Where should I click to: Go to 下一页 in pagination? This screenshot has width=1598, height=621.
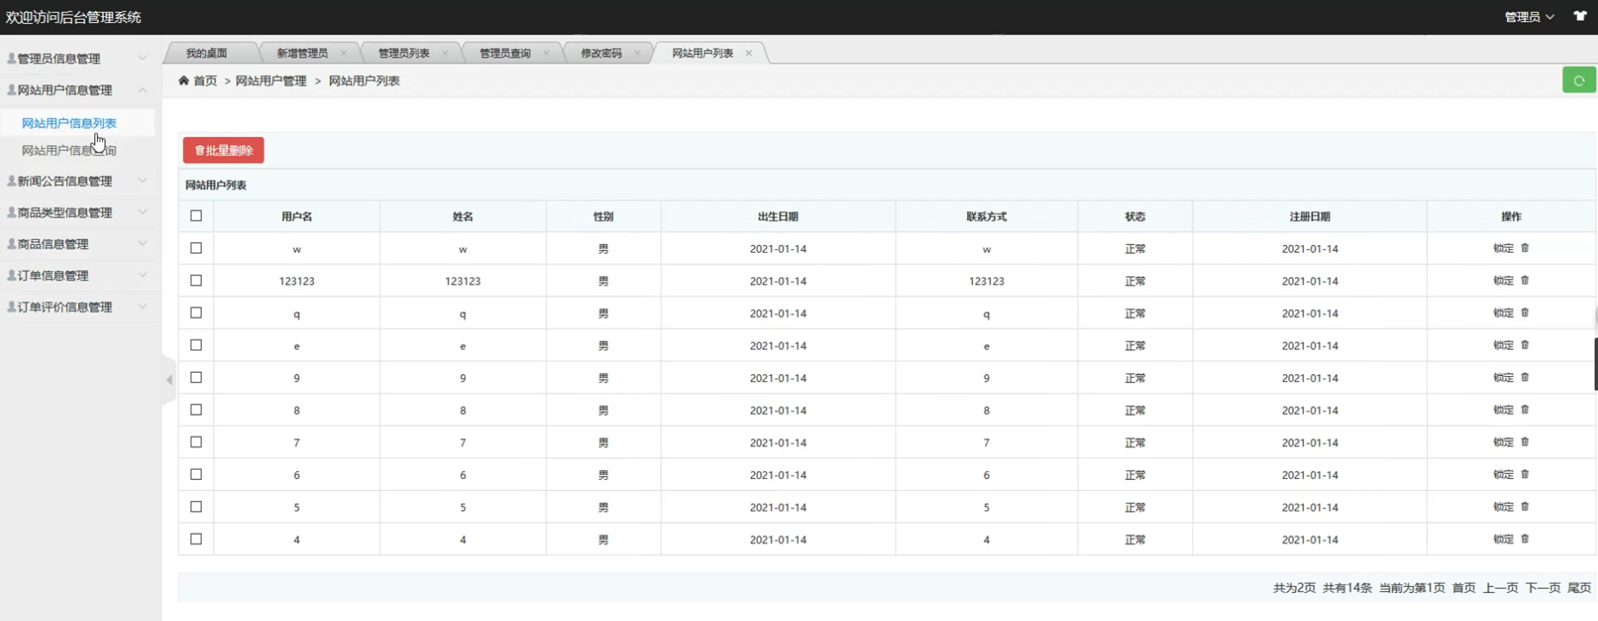tap(1542, 588)
